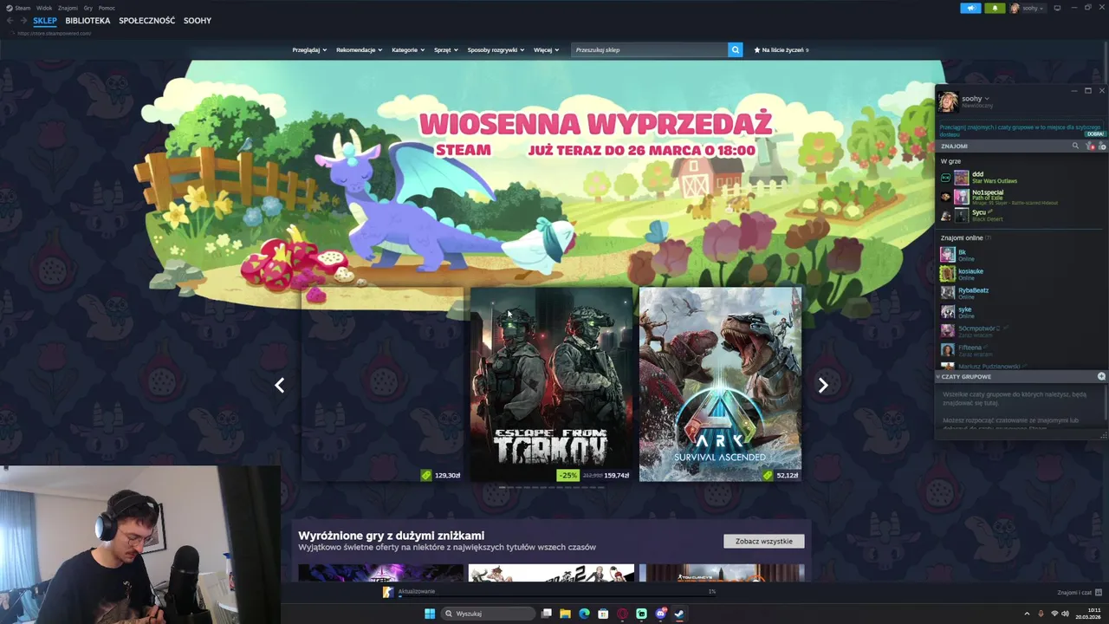Open ARK Survival Ascended game card
This screenshot has height=624, width=1109.
click(720, 384)
